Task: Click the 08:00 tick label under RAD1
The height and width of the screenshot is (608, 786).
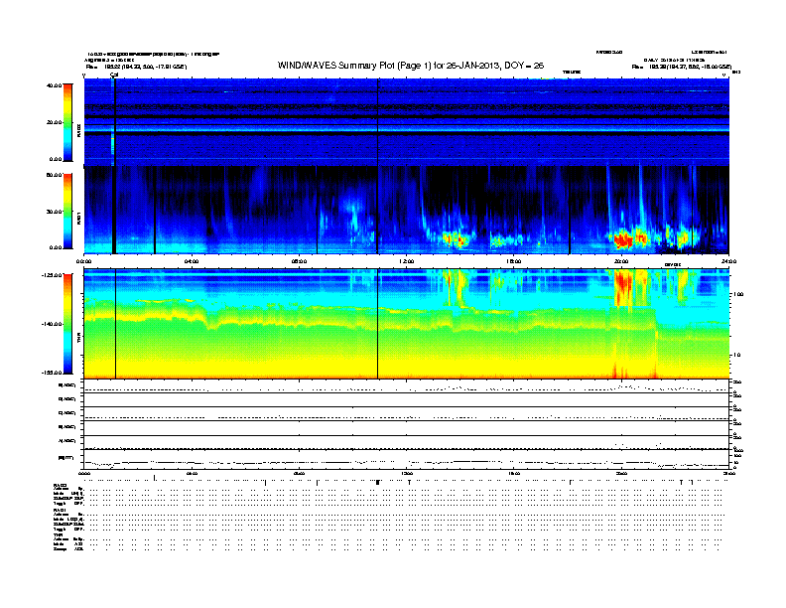Action: [299, 261]
